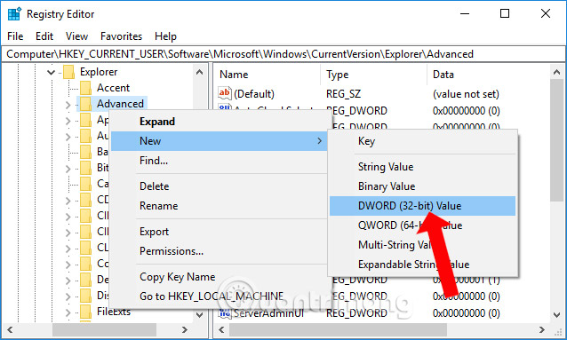Select folder icon of key starting with Ba
The width and height of the screenshot is (567, 340).
pos(85,152)
